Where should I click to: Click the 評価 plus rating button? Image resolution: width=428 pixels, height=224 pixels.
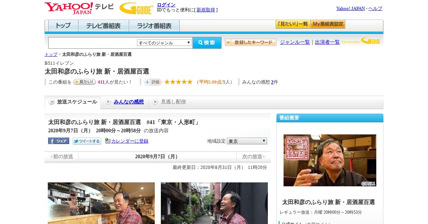pos(153,82)
